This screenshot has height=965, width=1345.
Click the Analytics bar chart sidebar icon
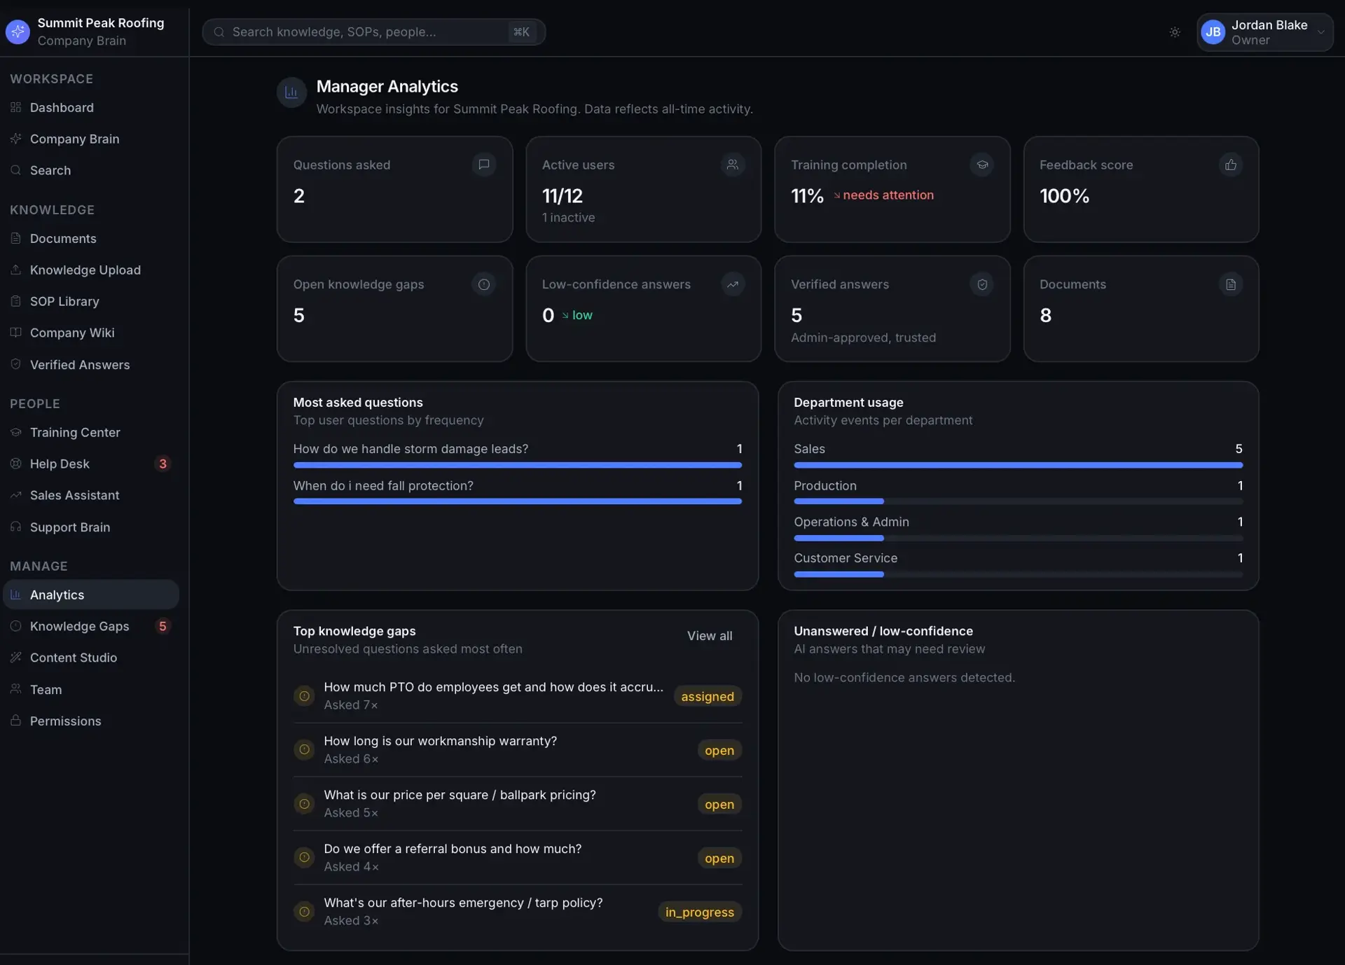point(15,595)
